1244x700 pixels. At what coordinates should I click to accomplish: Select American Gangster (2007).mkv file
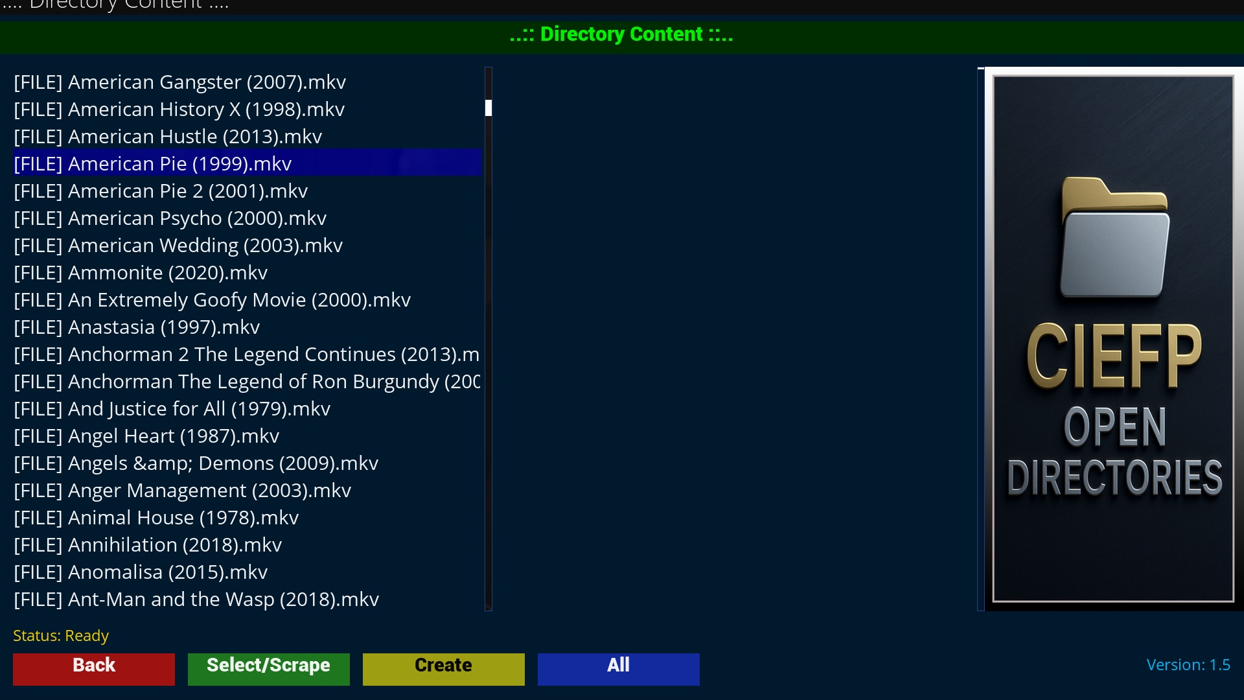pyautogui.click(x=247, y=82)
